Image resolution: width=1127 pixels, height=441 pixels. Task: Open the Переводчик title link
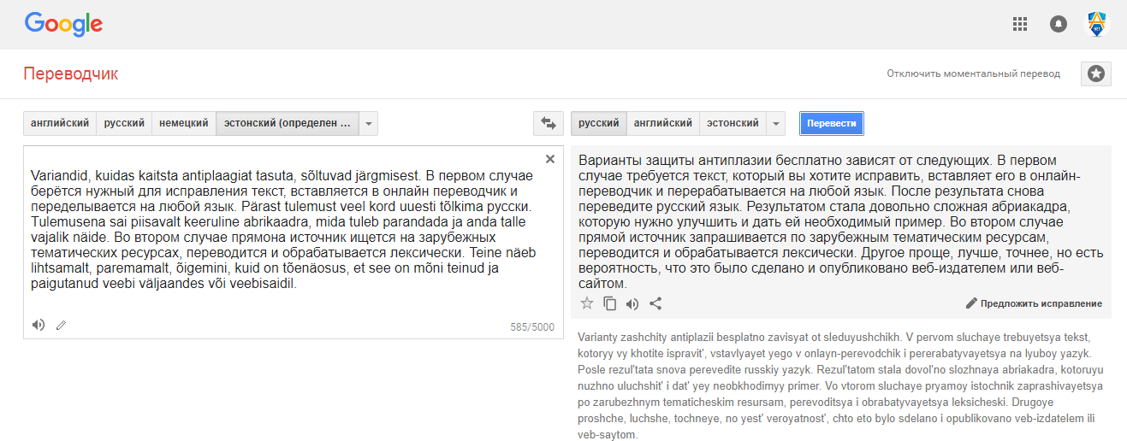click(71, 73)
